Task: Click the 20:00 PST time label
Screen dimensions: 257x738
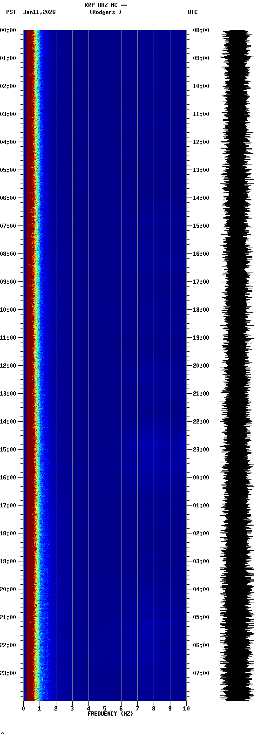Action: (x=8, y=589)
